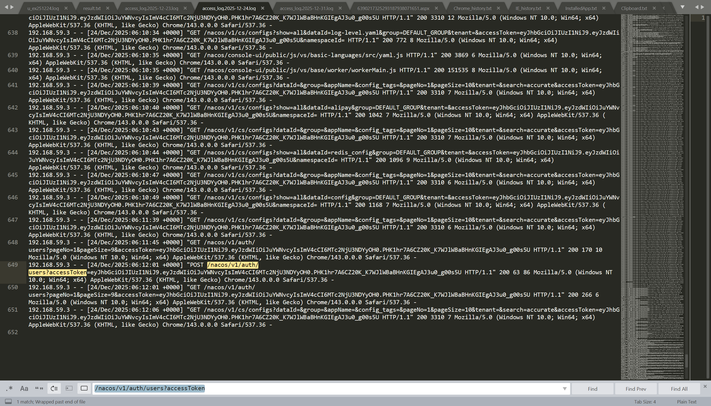711x406 pixels.
Task: Click the side bar panel switcher icon
Action: click(9, 402)
